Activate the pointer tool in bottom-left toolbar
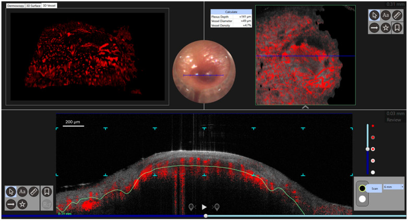408x221 pixels. click(11, 192)
